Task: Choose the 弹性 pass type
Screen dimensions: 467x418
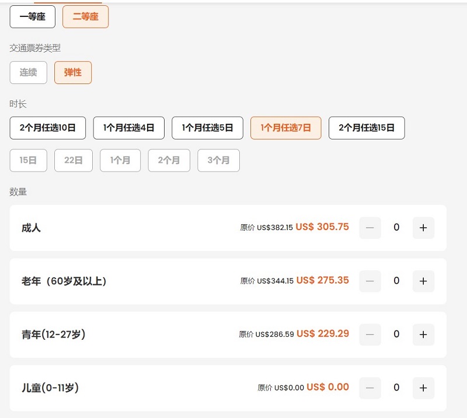Action: coord(73,73)
